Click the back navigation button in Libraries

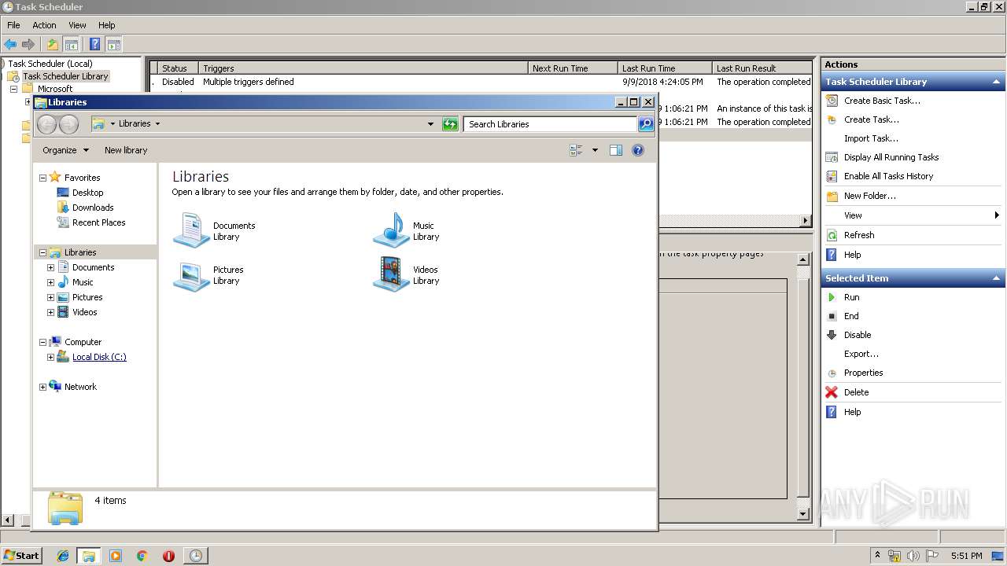[x=47, y=124]
